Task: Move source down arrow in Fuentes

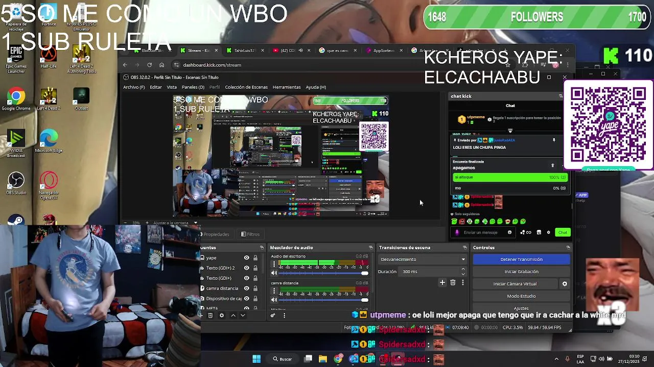Action: [x=243, y=316]
